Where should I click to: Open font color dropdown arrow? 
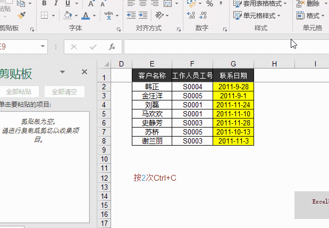point(94,15)
